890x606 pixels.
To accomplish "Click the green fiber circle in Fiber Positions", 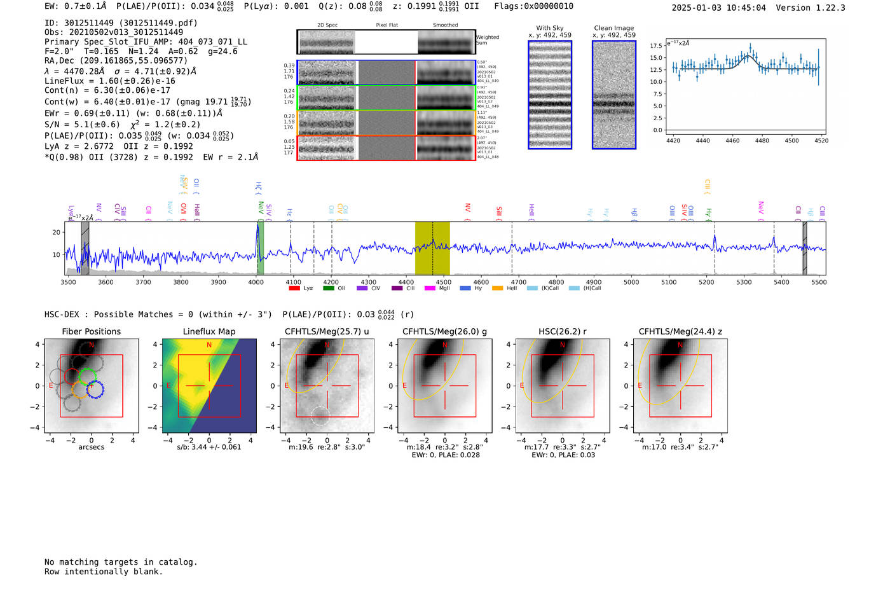I will pyautogui.click(x=88, y=376).
